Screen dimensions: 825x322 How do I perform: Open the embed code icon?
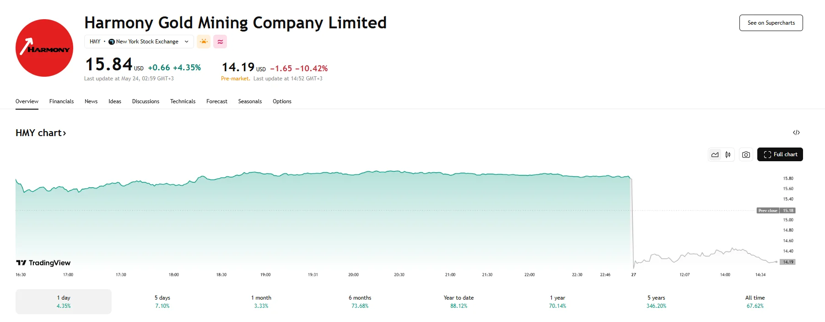(797, 132)
